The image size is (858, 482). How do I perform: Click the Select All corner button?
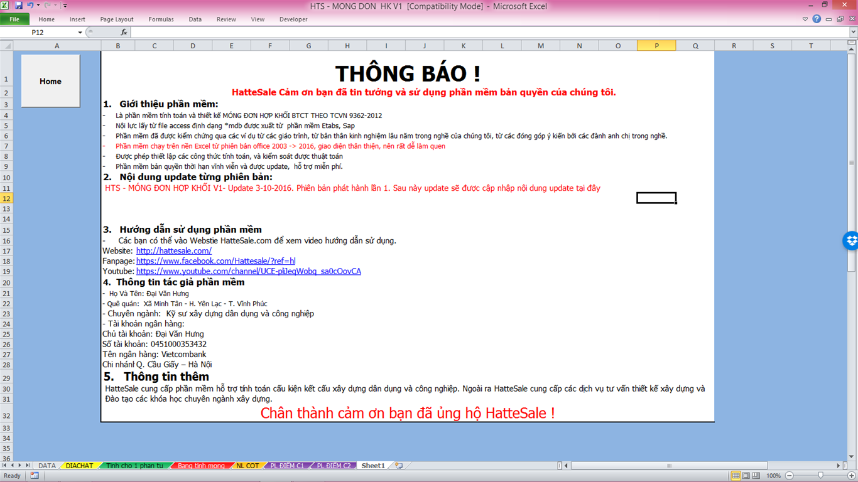[x=6, y=45]
